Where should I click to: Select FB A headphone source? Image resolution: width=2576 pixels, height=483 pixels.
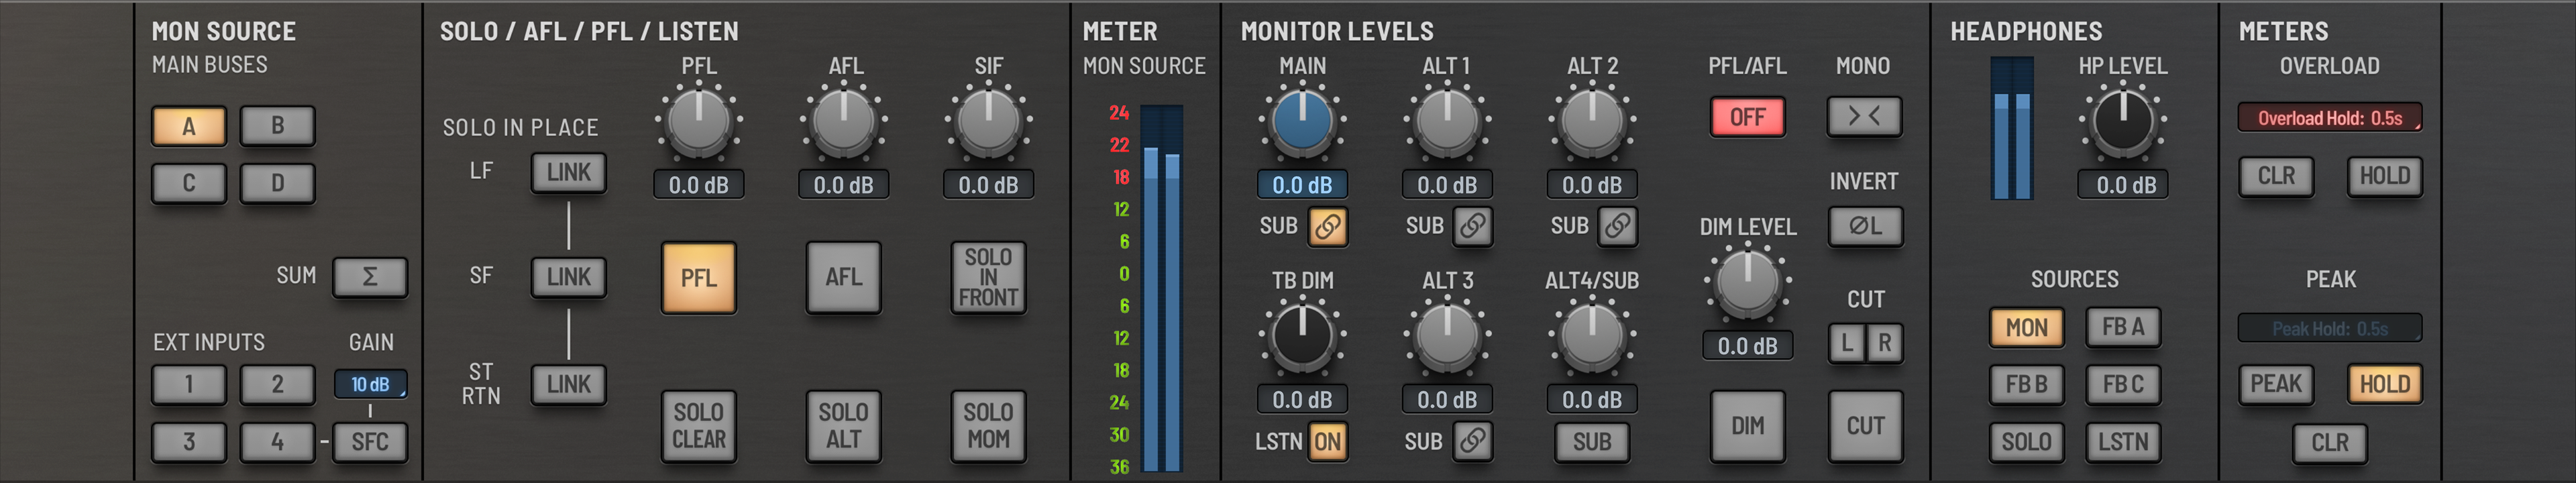(2123, 327)
